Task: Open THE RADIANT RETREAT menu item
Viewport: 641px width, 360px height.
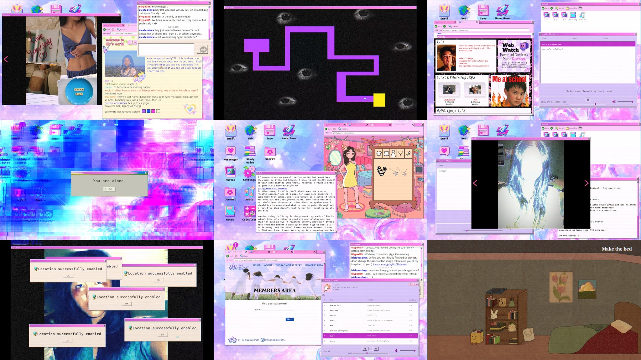Action: point(288,265)
